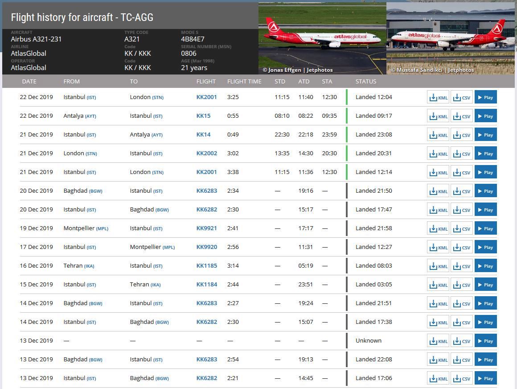Download KML for KK2001 landed 12:14
517x389 pixels.
(x=438, y=172)
